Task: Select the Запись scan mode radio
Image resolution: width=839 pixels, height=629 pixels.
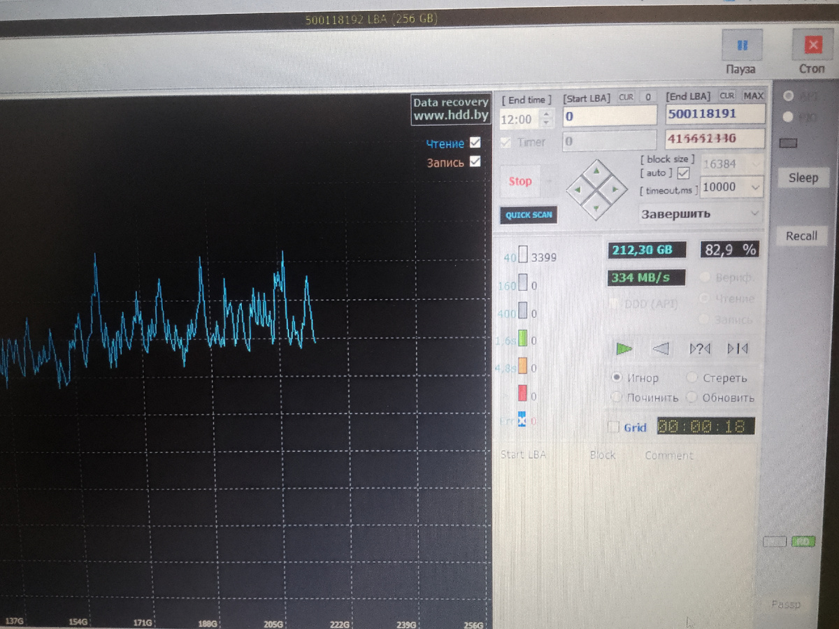Action: tap(704, 319)
